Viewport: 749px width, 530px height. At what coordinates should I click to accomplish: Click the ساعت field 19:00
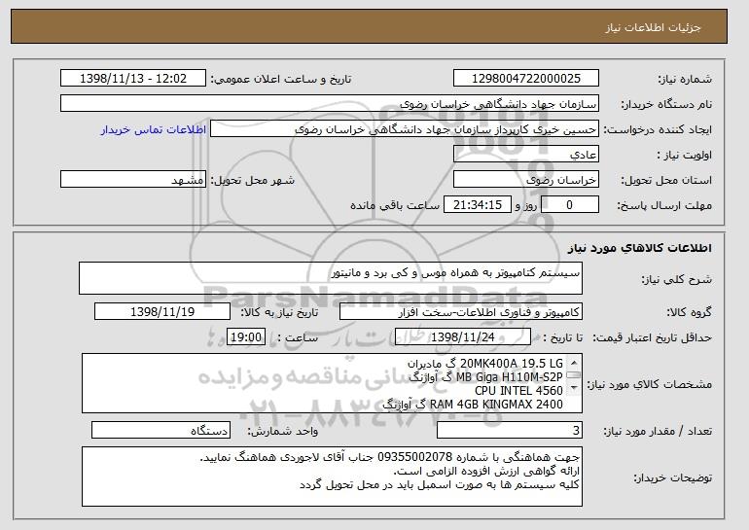tap(246, 337)
